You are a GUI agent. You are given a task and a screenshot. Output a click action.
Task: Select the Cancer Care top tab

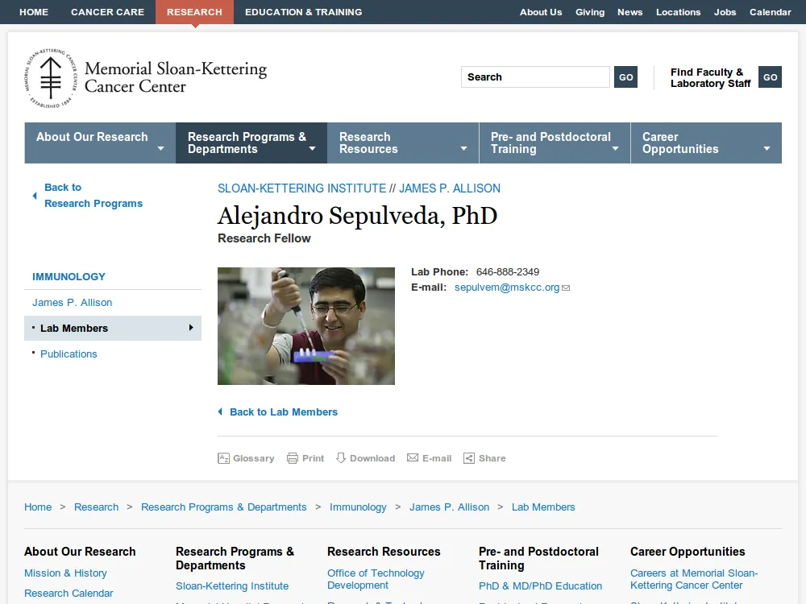coord(107,12)
